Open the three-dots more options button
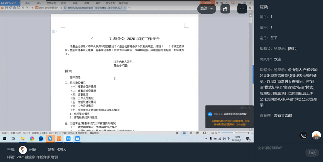The width and height of the screenshot is (323, 162). [x=242, y=9]
